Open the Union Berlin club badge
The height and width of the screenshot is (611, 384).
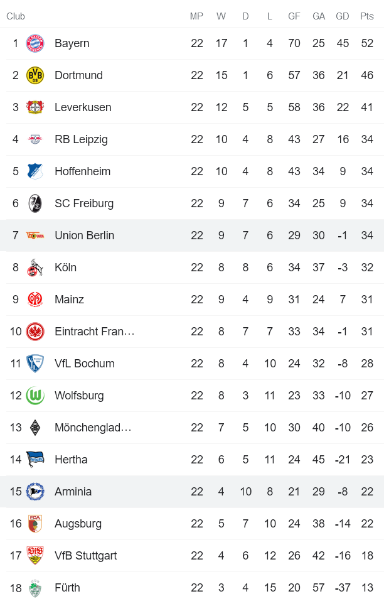[35, 235]
